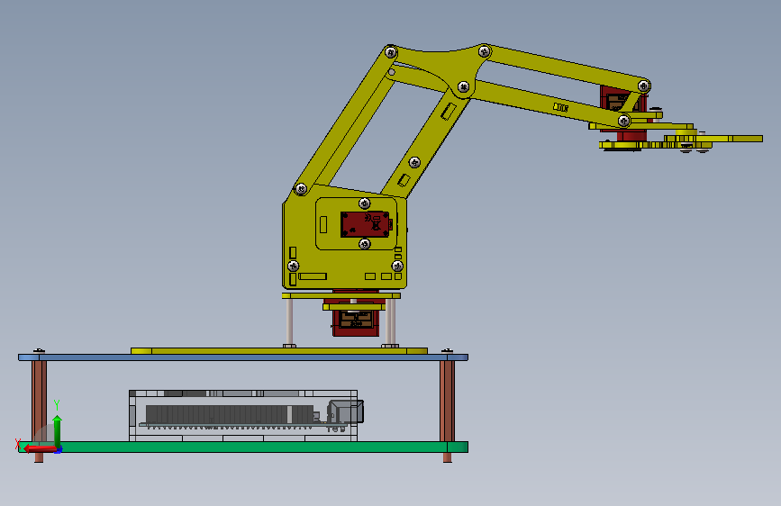781x506 pixels.
Task: Select the dark header pin strip on the circuit board
Action: 229,414
